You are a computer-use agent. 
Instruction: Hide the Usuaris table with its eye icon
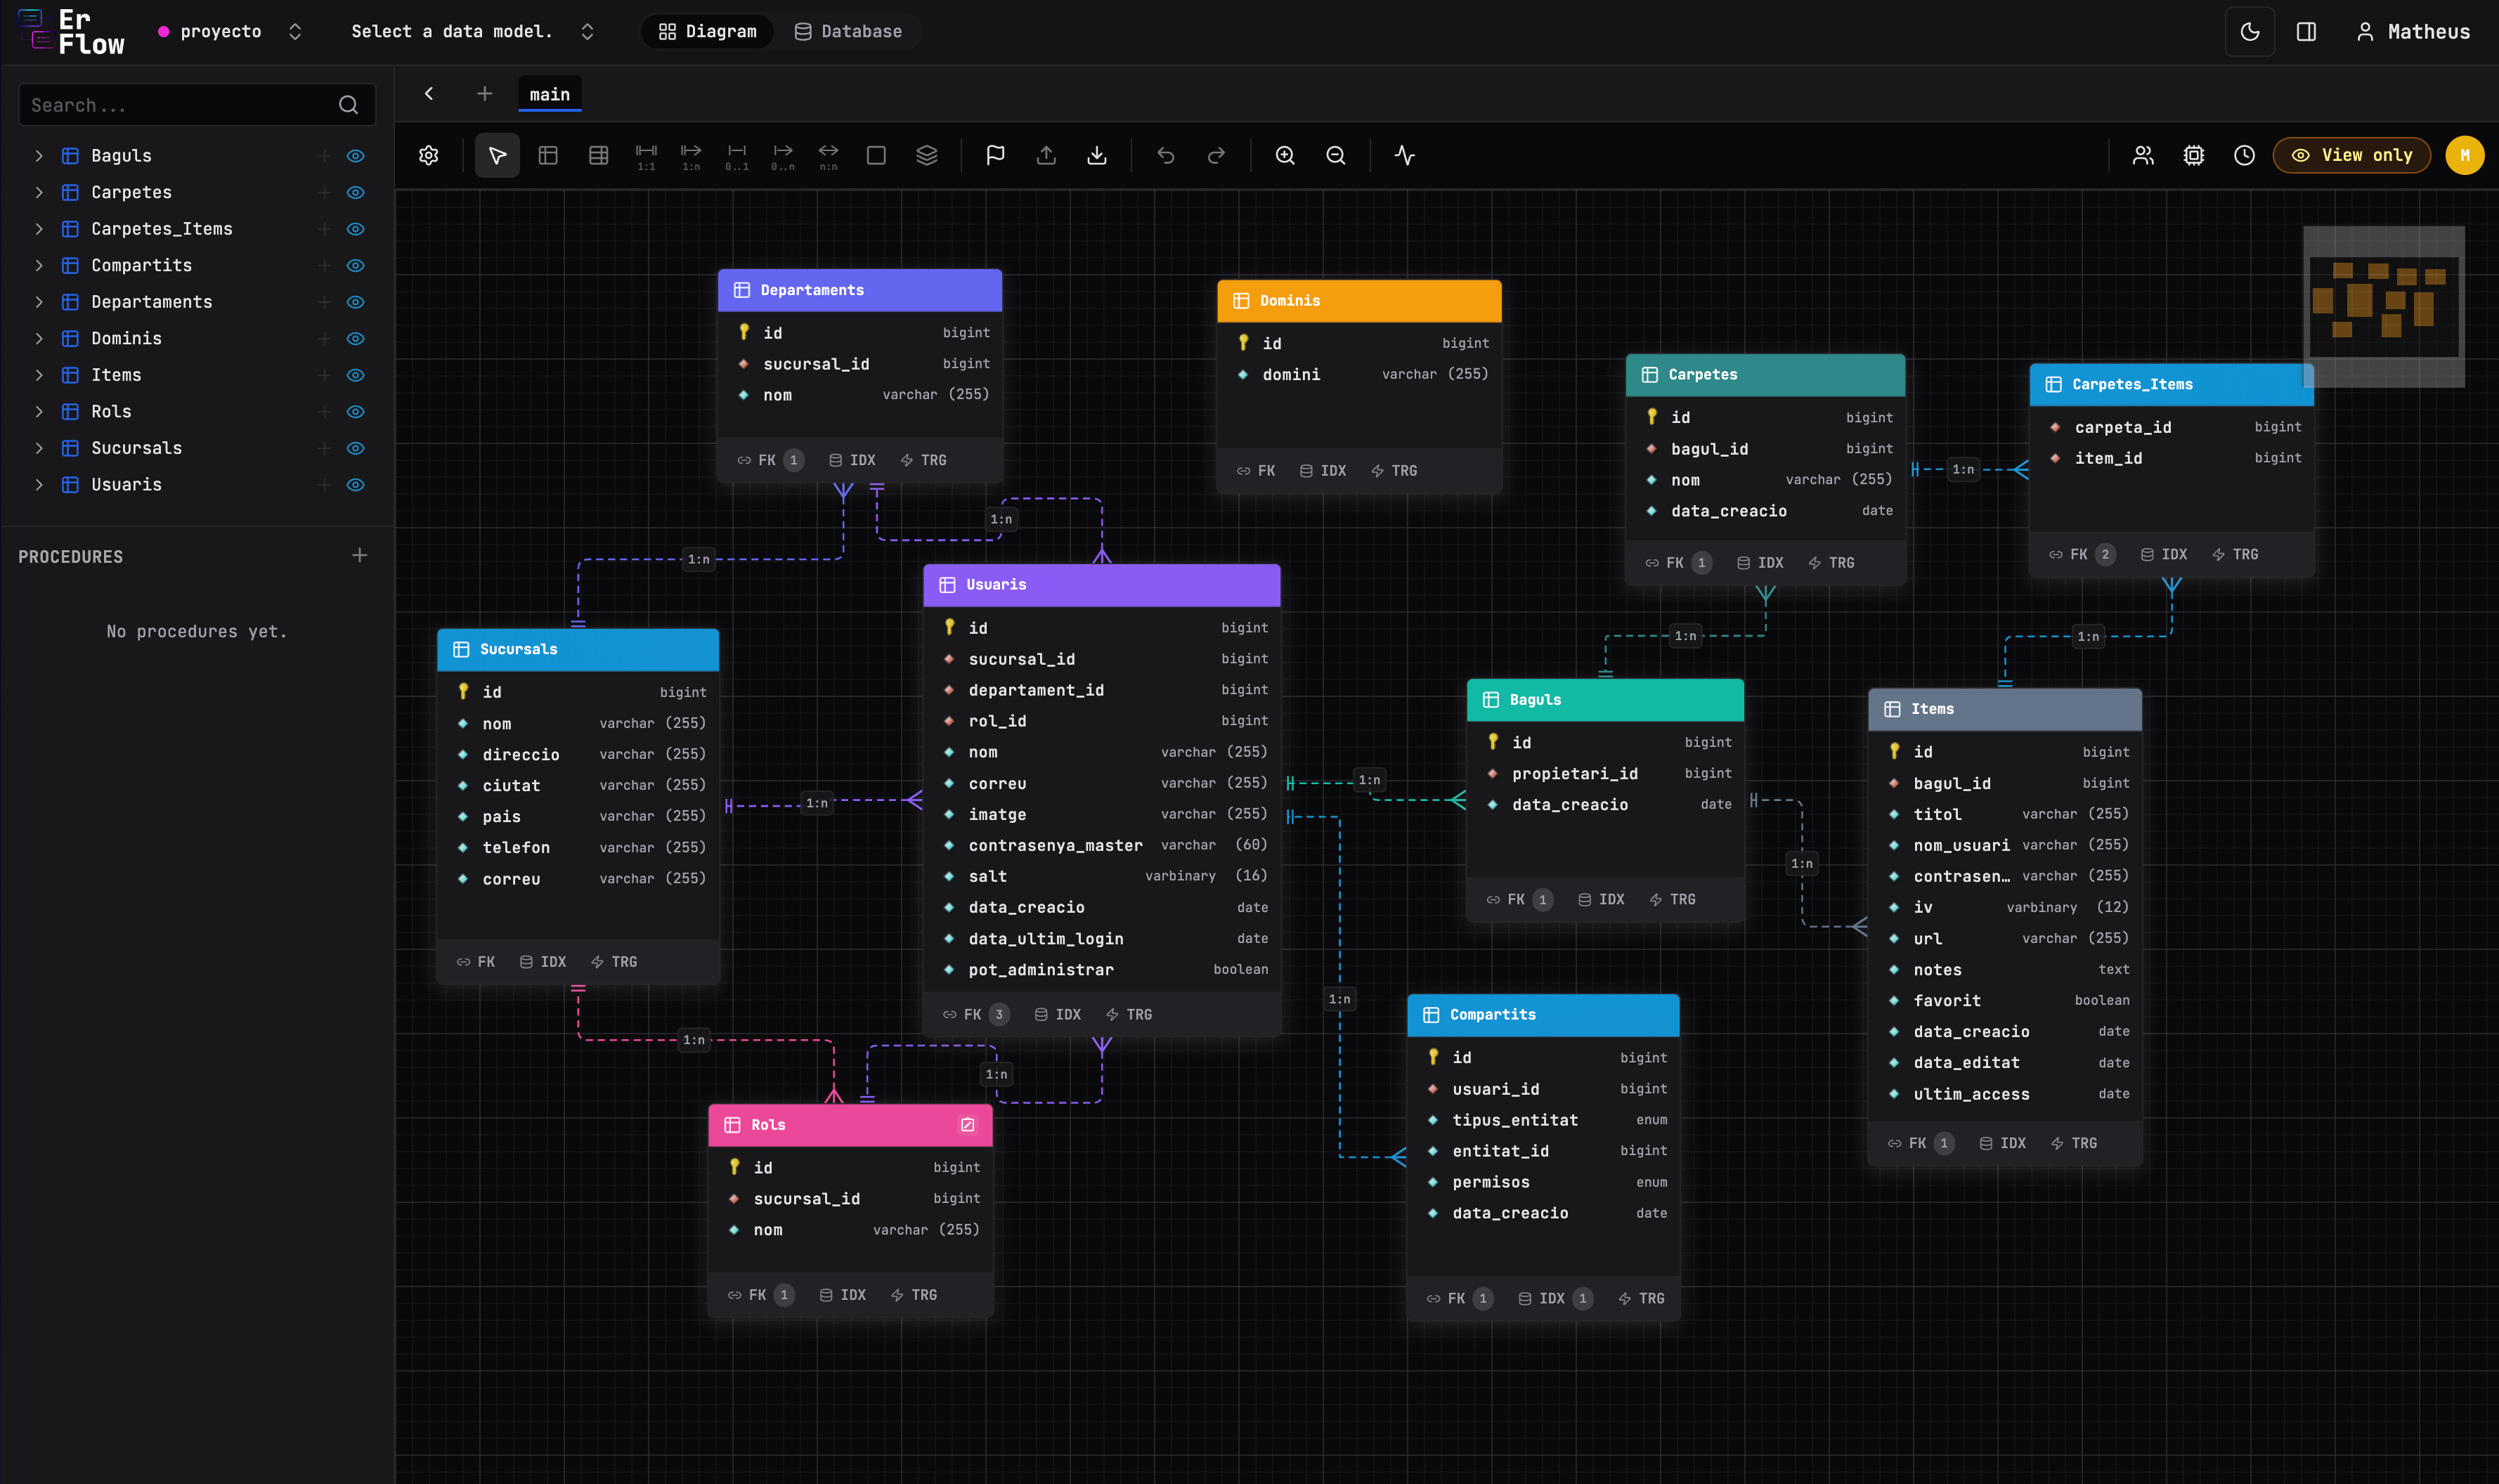point(356,485)
